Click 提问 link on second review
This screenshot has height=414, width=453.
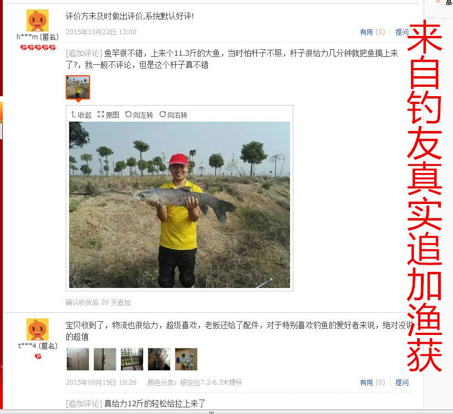tap(402, 382)
